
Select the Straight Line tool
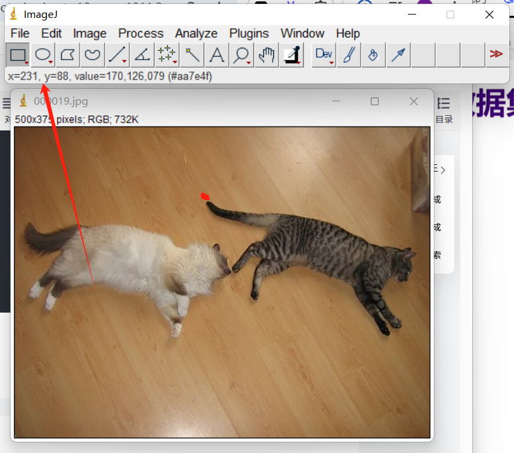117,55
